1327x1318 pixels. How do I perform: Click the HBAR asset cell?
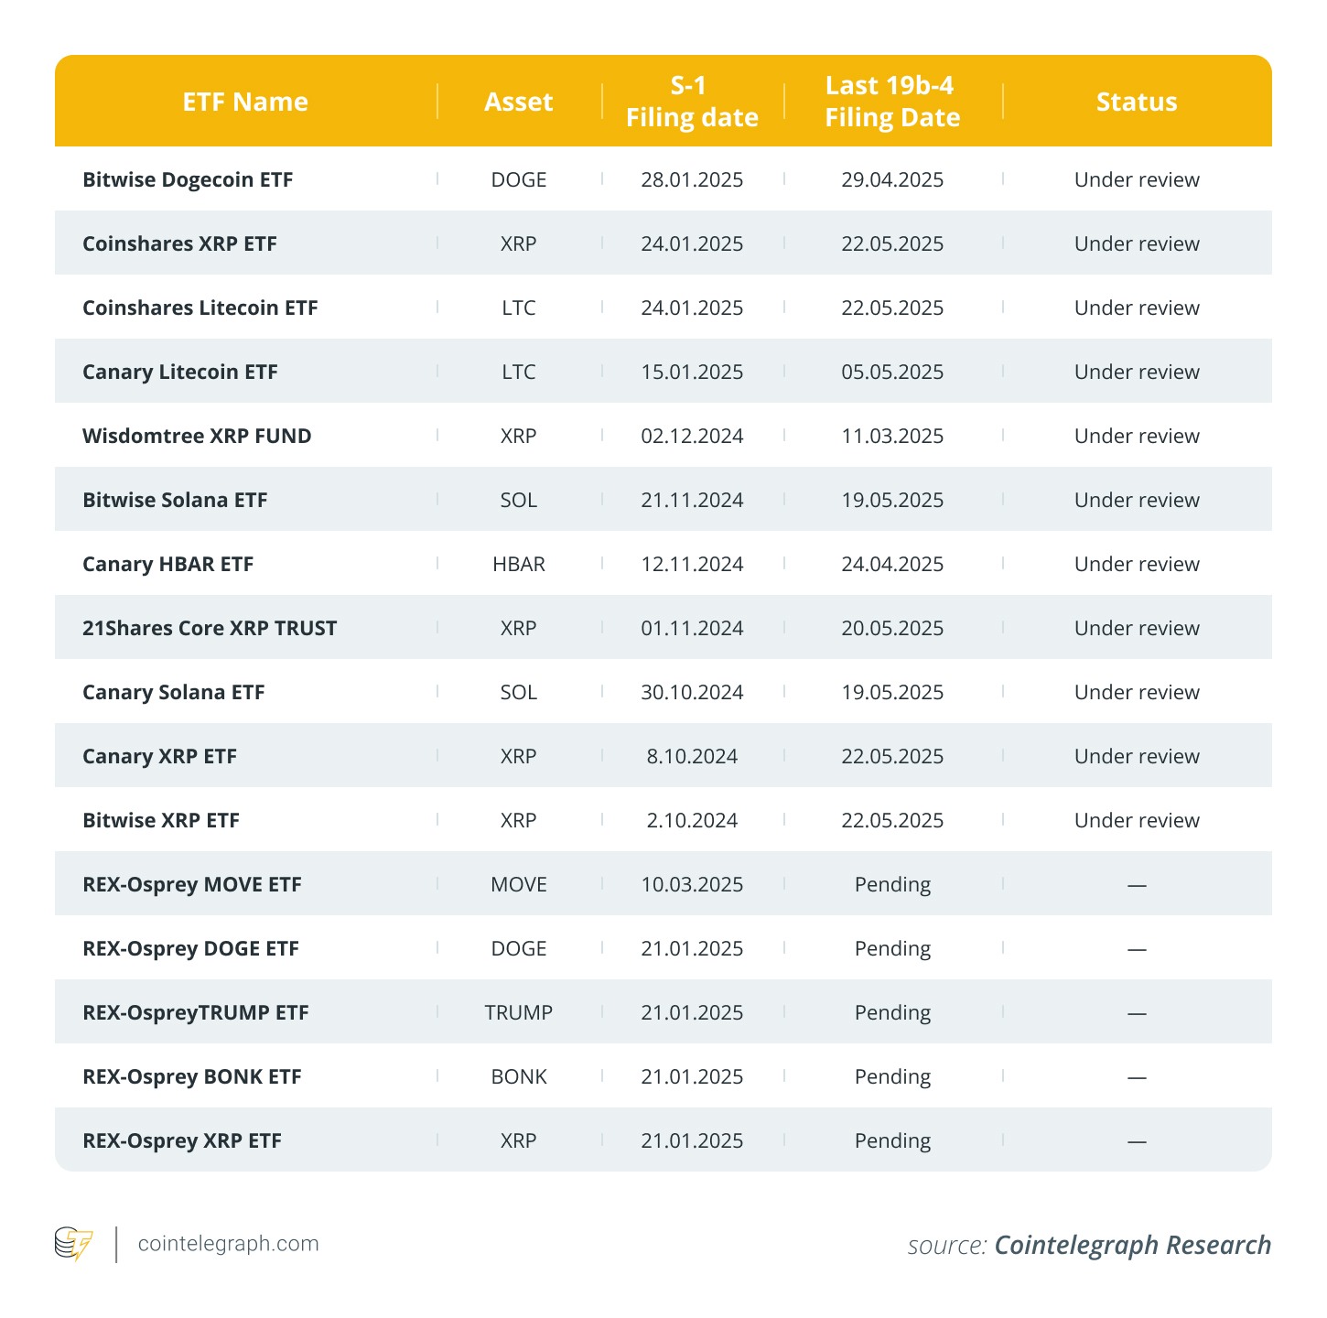pyautogui.click(x=519, y=564)
